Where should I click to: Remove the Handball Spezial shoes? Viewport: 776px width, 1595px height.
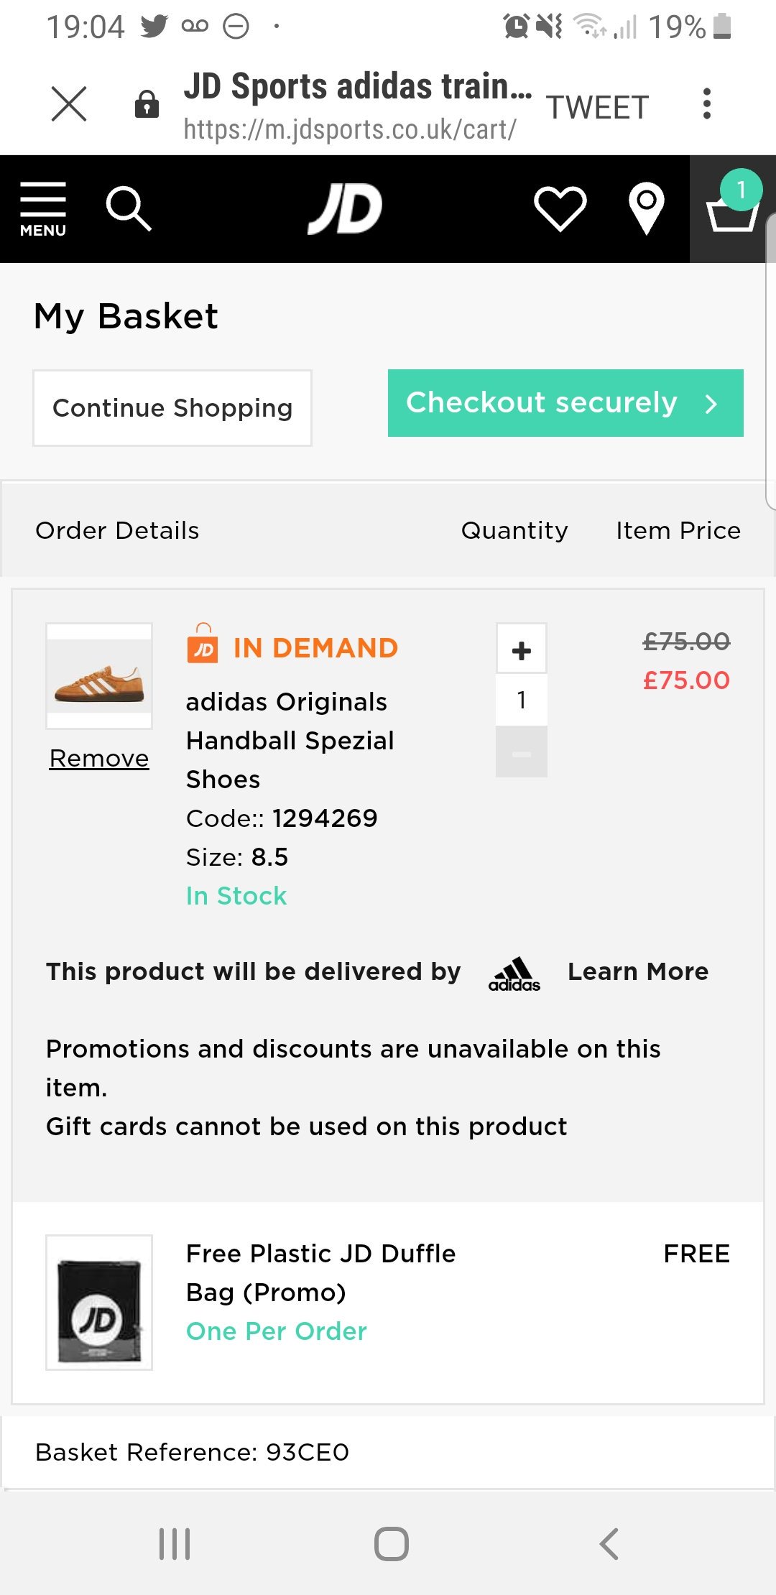99,759
